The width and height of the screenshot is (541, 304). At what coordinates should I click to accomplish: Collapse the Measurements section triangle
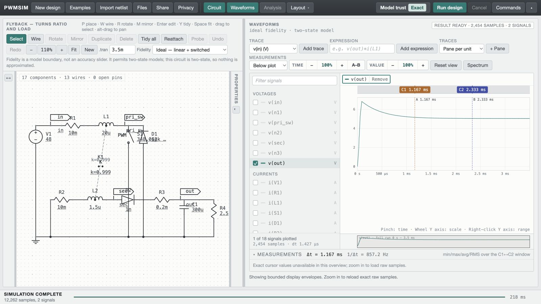(254, 255)
